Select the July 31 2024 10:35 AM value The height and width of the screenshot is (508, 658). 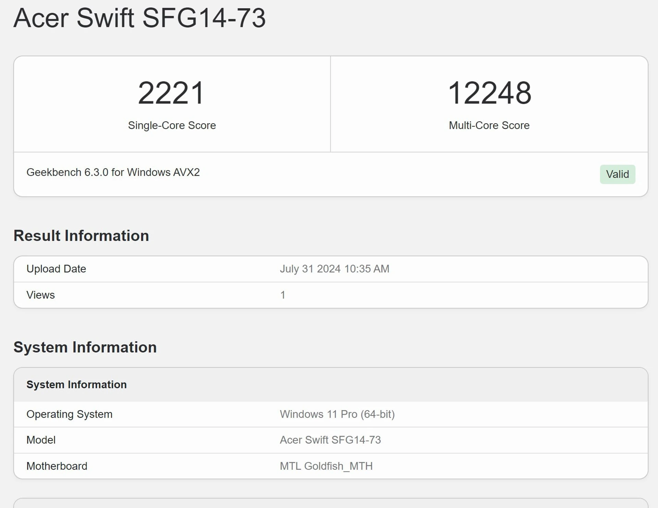point(334,269)
